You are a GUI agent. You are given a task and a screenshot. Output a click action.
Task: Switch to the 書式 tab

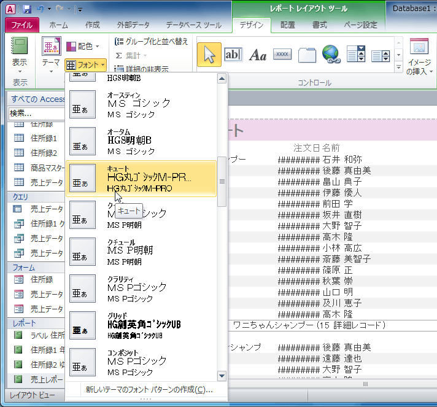(319, 25)
